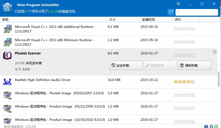Rate Visual C++ 2013 Minimum Runtime stars

pos(184,42)
